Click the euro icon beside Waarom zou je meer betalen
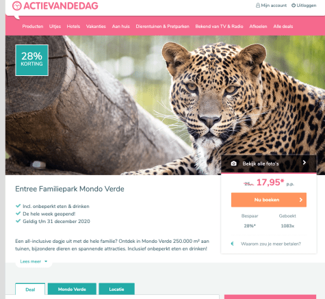The image size is (325, 299). pyautogui.click(x=233, y=244)
